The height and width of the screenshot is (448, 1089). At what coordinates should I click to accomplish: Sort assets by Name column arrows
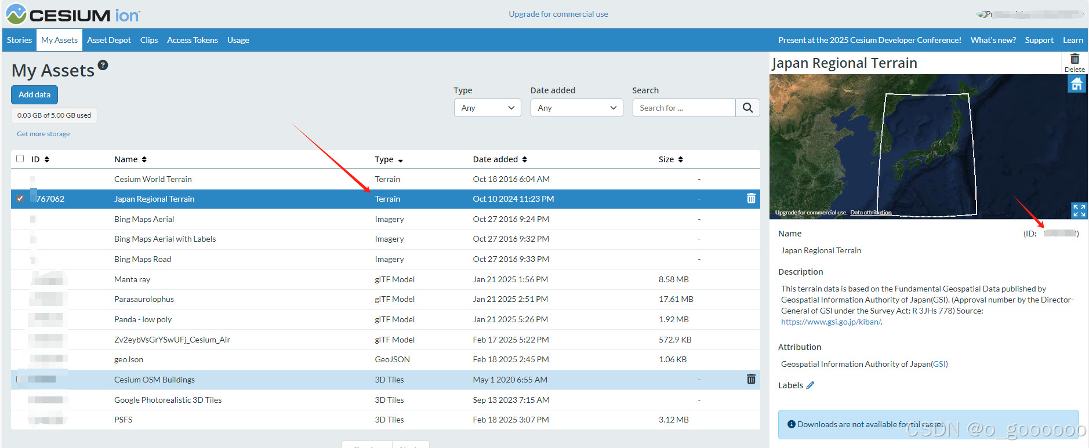(x=144, y=159)
